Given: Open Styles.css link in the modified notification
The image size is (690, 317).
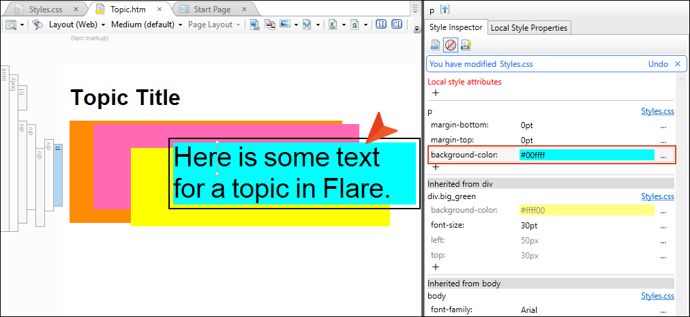Looking at the screenshot, I should click(x=516, y=64).
